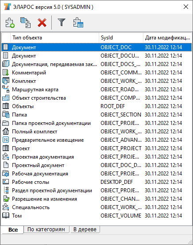The height and width of the screenshot is (245, 193).
Task: Click the Рабочие столы row icon
Action: click(x=6, y=182)
